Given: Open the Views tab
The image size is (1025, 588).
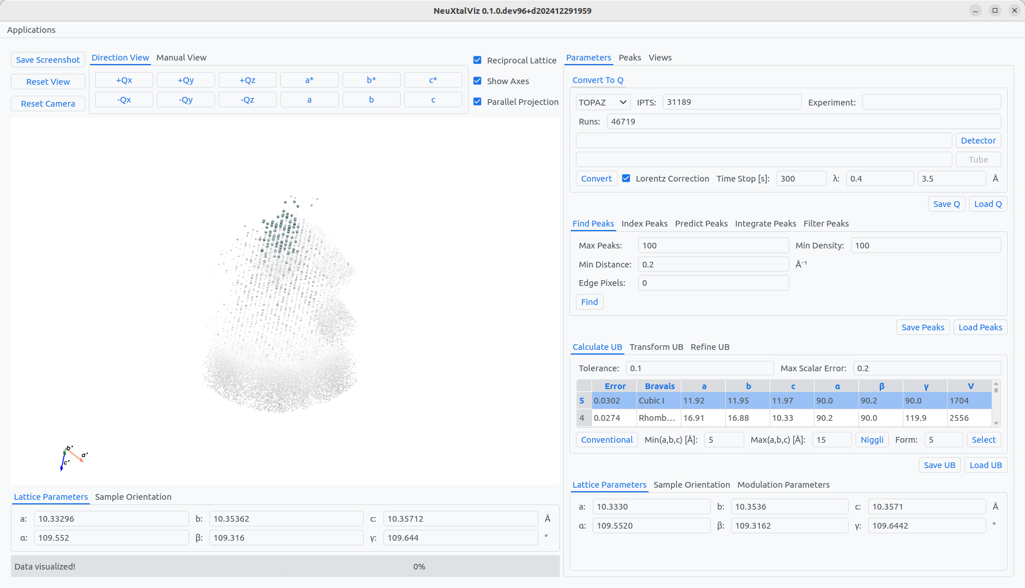Looking at the screenshot, I should [660, 58].
